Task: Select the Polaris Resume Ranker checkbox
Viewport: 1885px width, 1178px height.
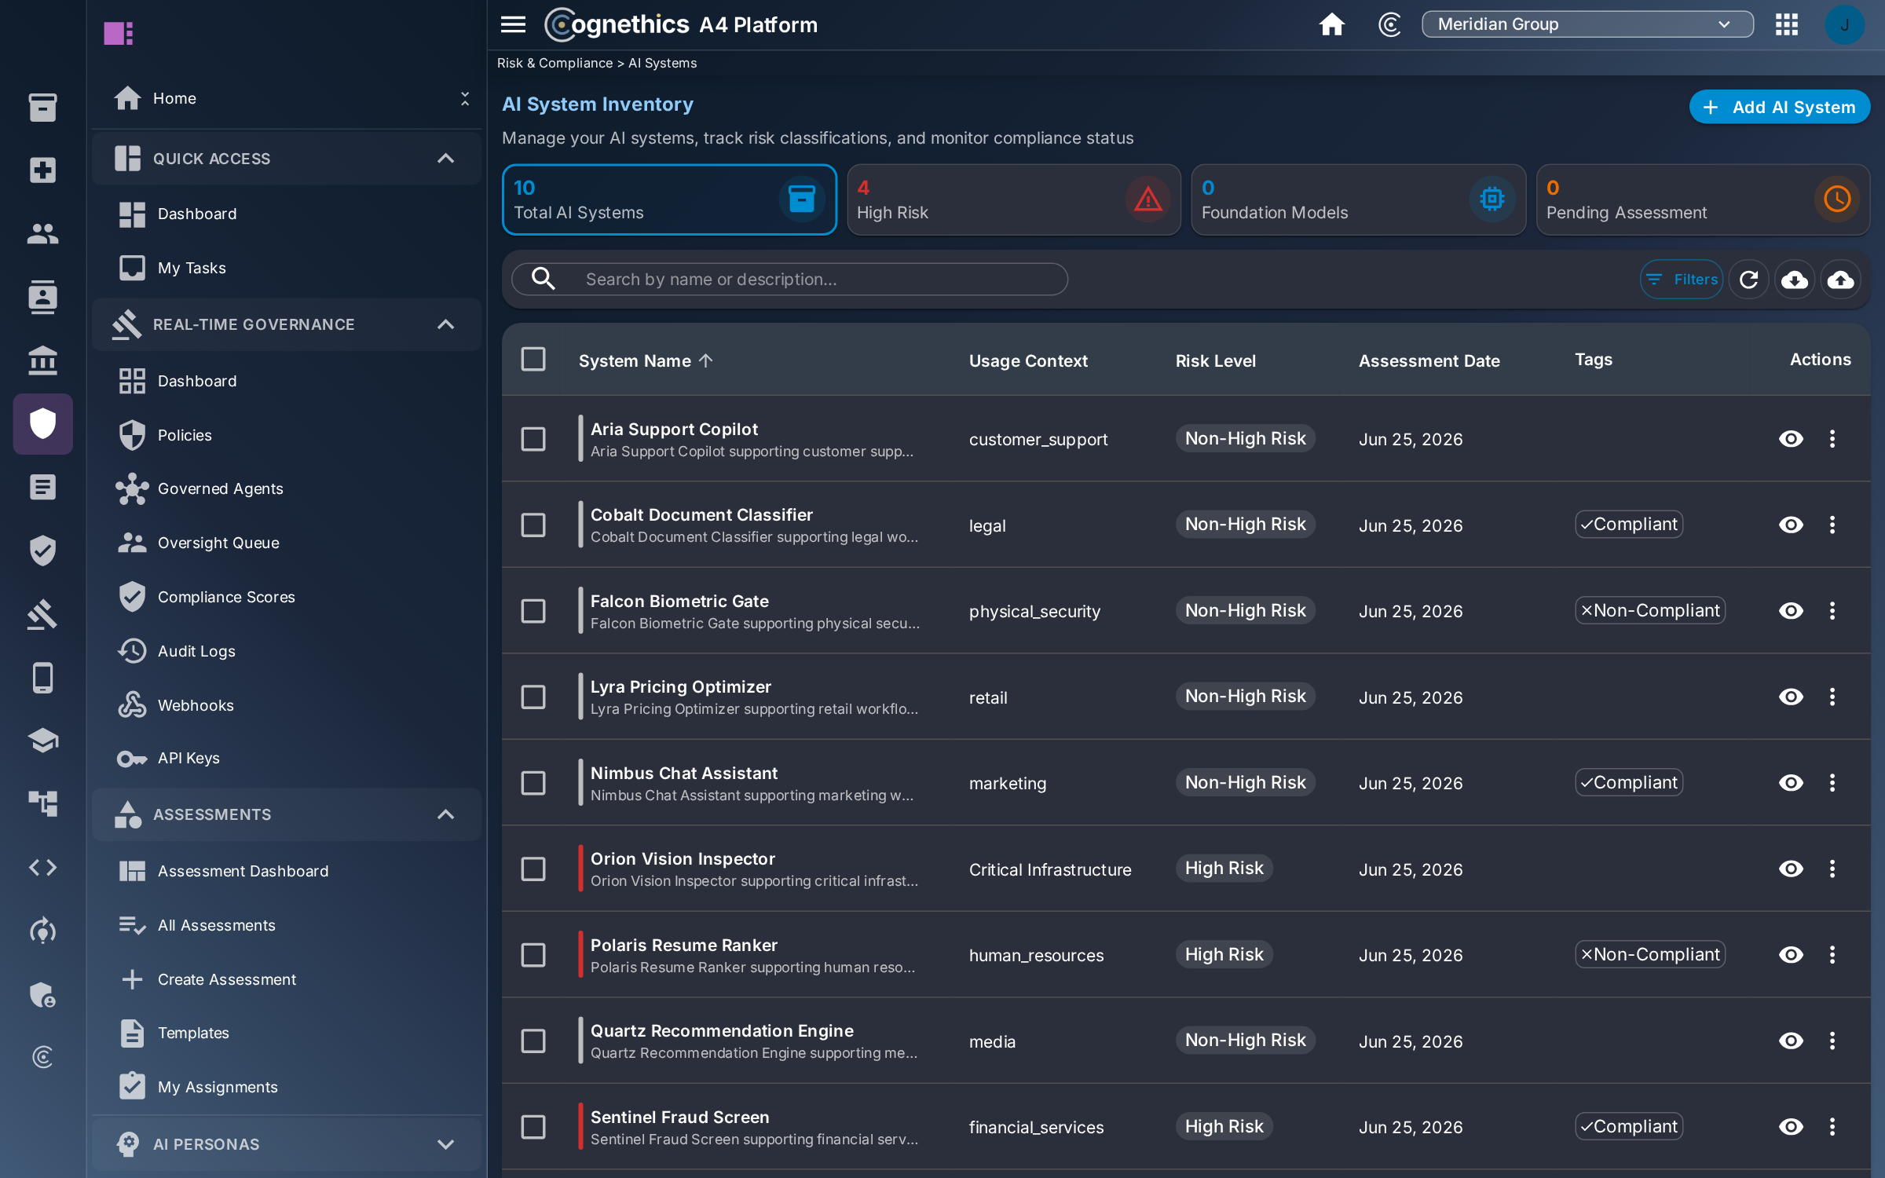Action: pos(533,955)
